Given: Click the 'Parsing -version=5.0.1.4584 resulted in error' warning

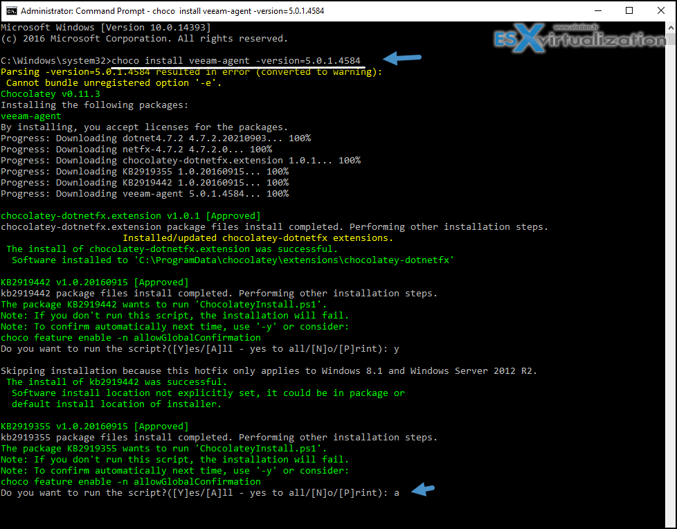Looking at the screenshot, I should point(191,72).
